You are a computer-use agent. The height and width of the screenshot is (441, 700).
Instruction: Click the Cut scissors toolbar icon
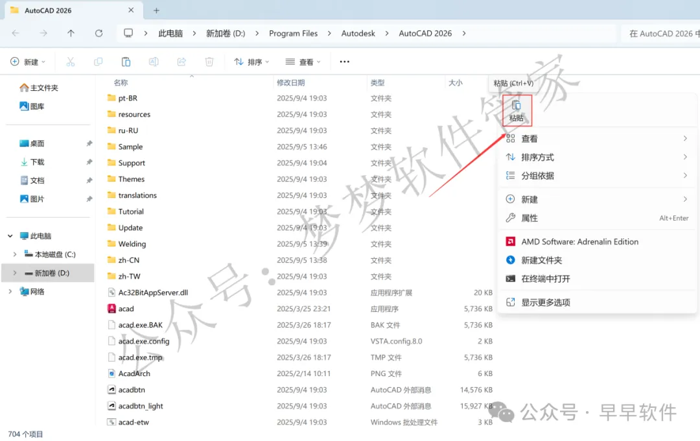tap(71, 62)
